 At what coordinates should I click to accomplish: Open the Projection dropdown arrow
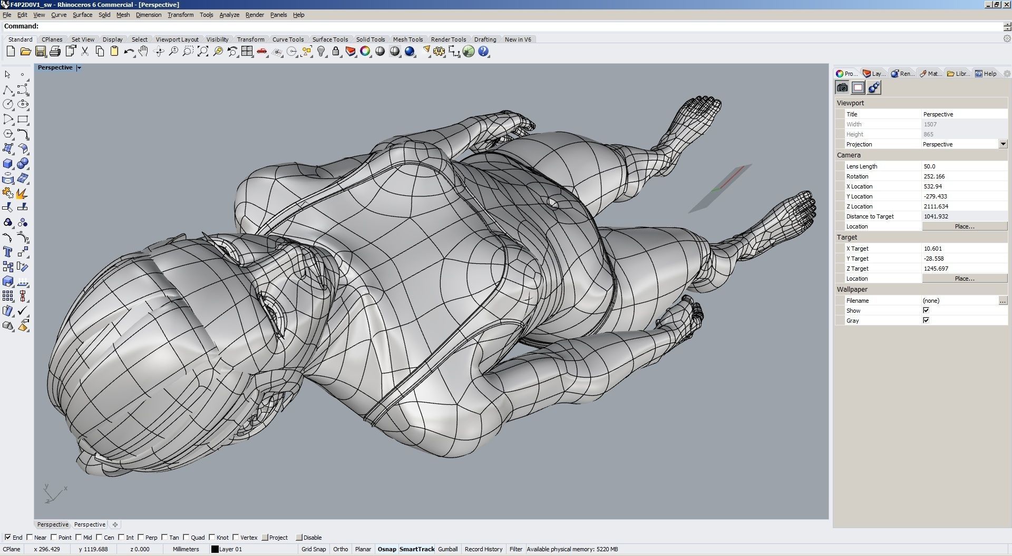tap(1003, 144)
